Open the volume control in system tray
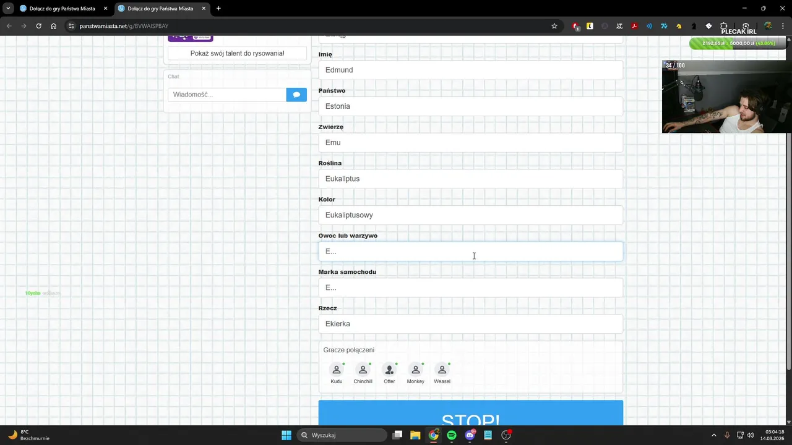The image size is (792, 445). (x=750, y=435)
